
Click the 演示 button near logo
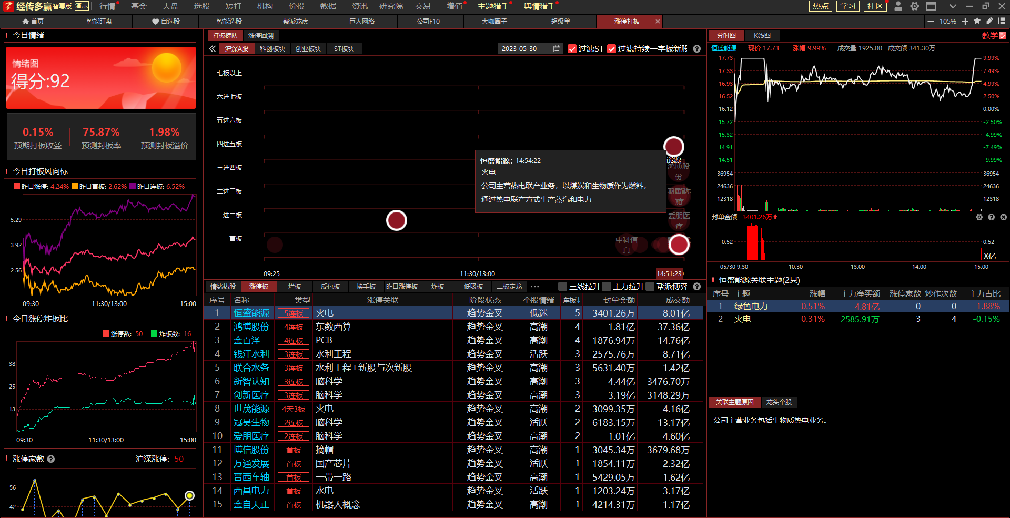pos(82,6)
